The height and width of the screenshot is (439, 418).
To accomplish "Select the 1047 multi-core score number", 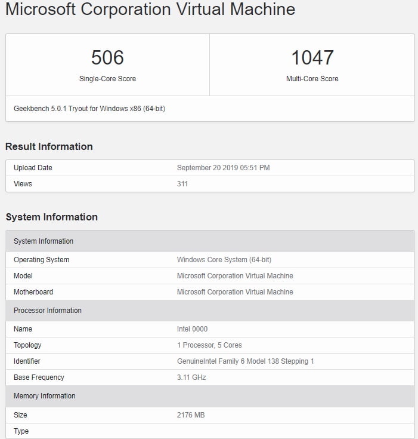I will (312, 57).
